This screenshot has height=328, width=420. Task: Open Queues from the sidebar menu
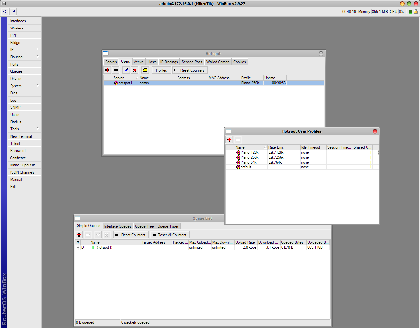pyautogui.click(x=24, y=71)
